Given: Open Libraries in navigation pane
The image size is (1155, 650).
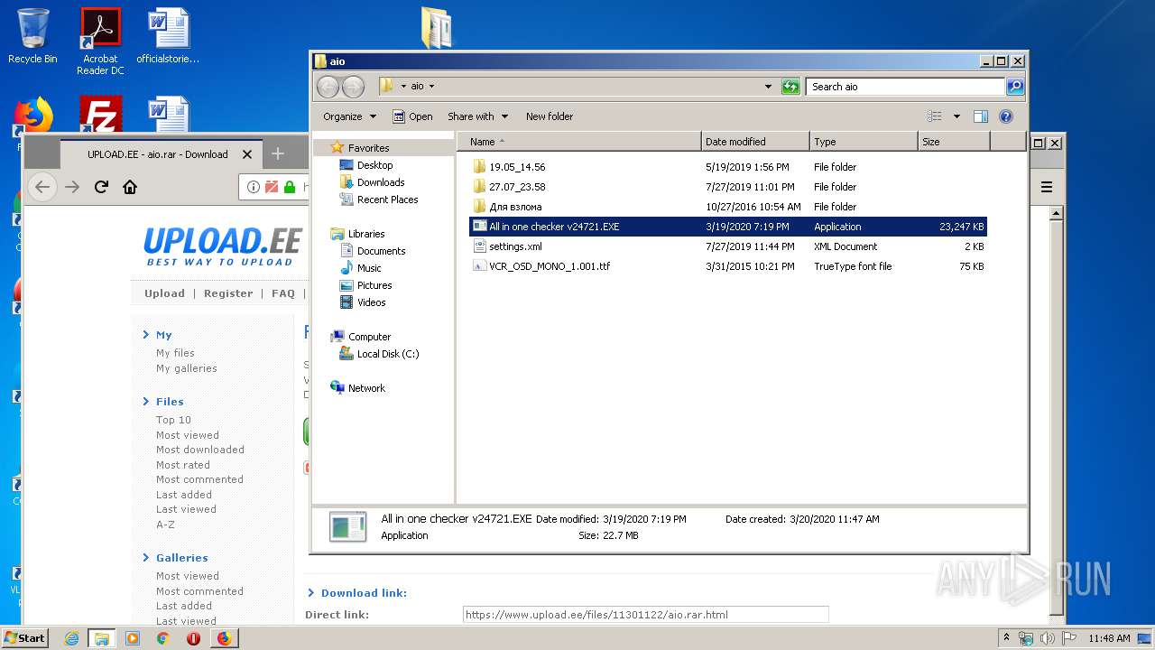Looking at the screenshot, I should 366,234.
